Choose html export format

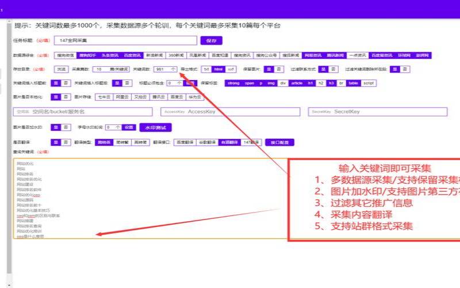218,69
